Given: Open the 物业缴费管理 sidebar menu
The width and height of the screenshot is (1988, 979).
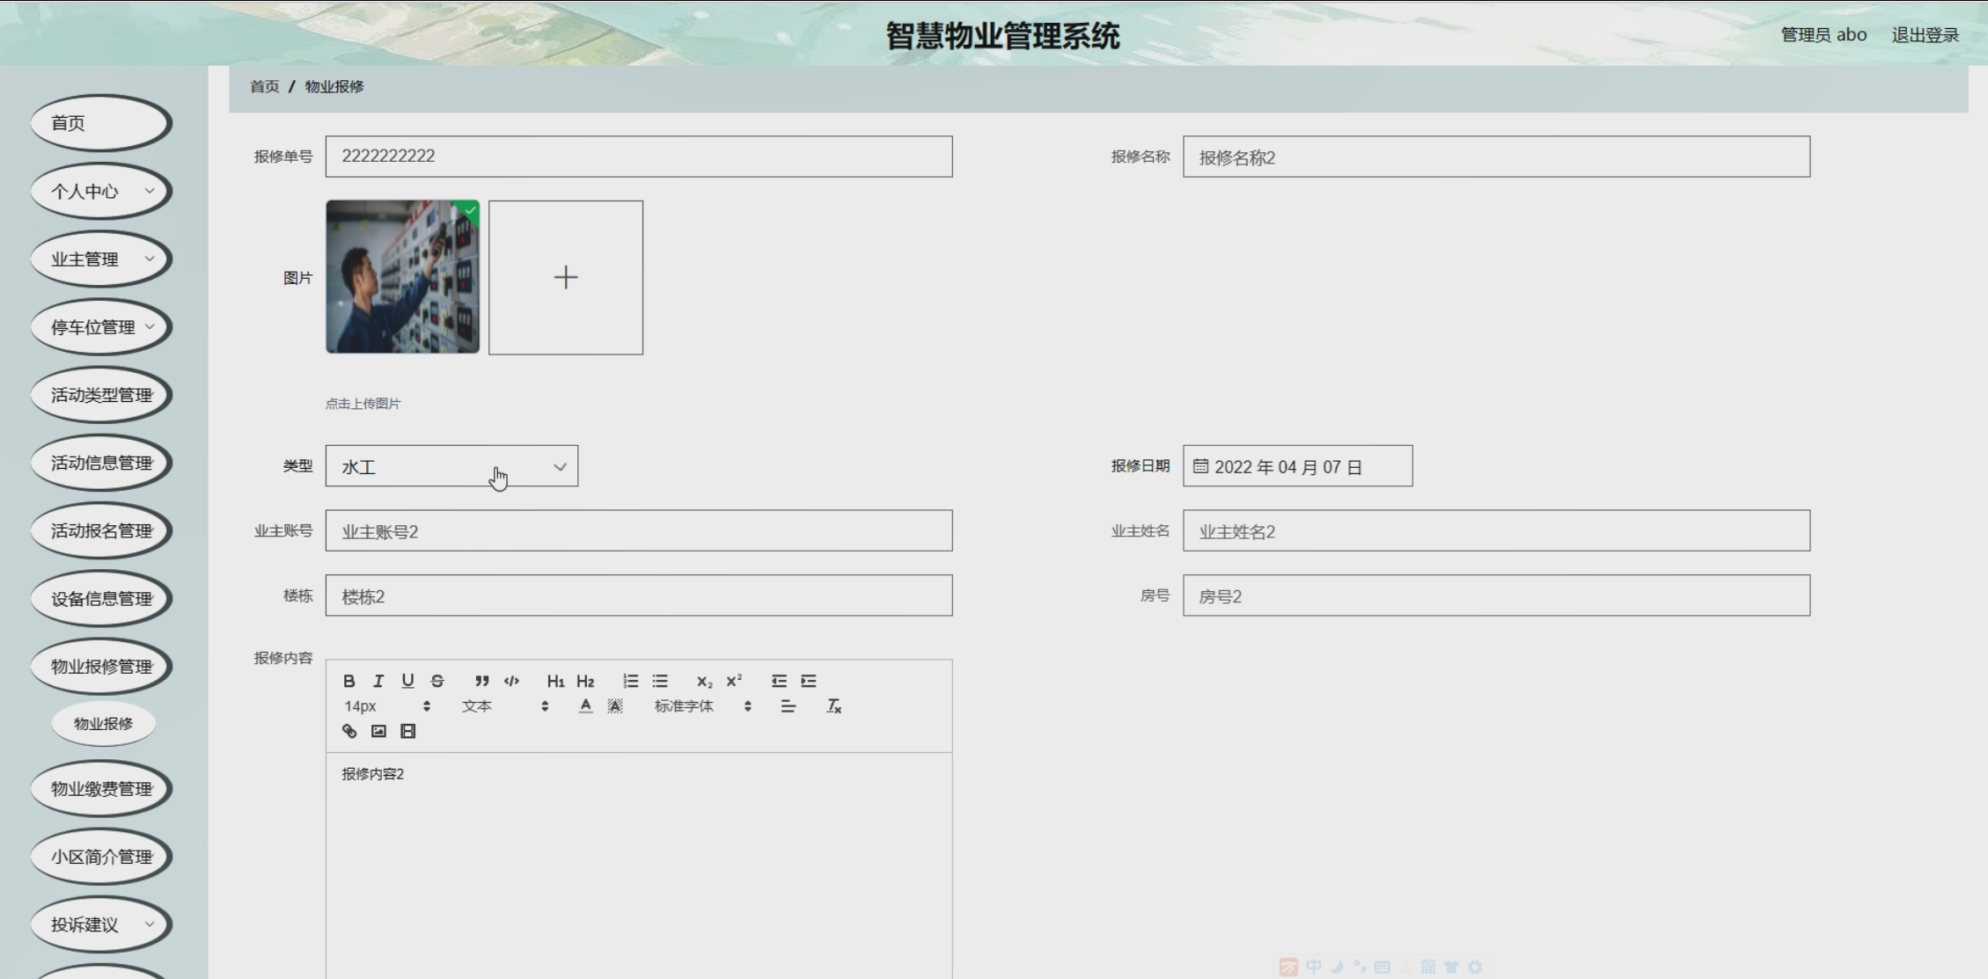Looking at the screenshot, I should click(x=101, y=789).
